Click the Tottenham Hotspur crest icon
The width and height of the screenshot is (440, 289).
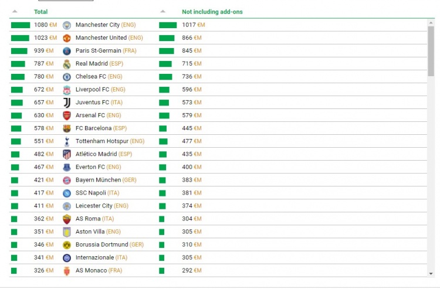point(67,141)
